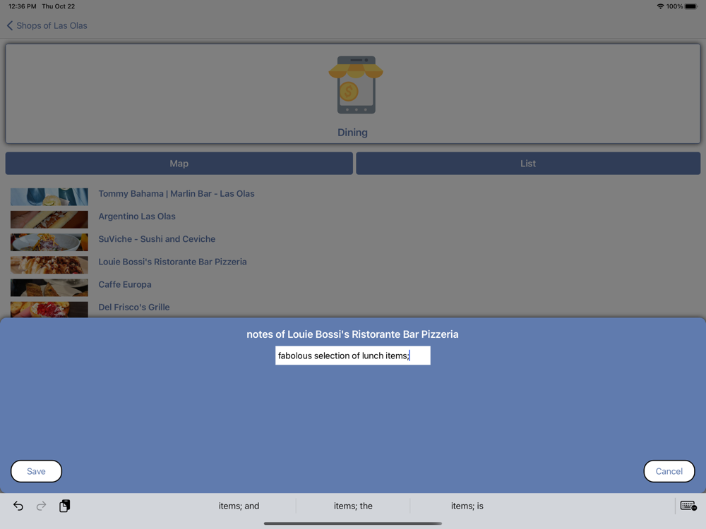Screen dimensions: 706x529
Task: Tap the status bar clock
Action: pyautogui.click(x=23, y=6)
